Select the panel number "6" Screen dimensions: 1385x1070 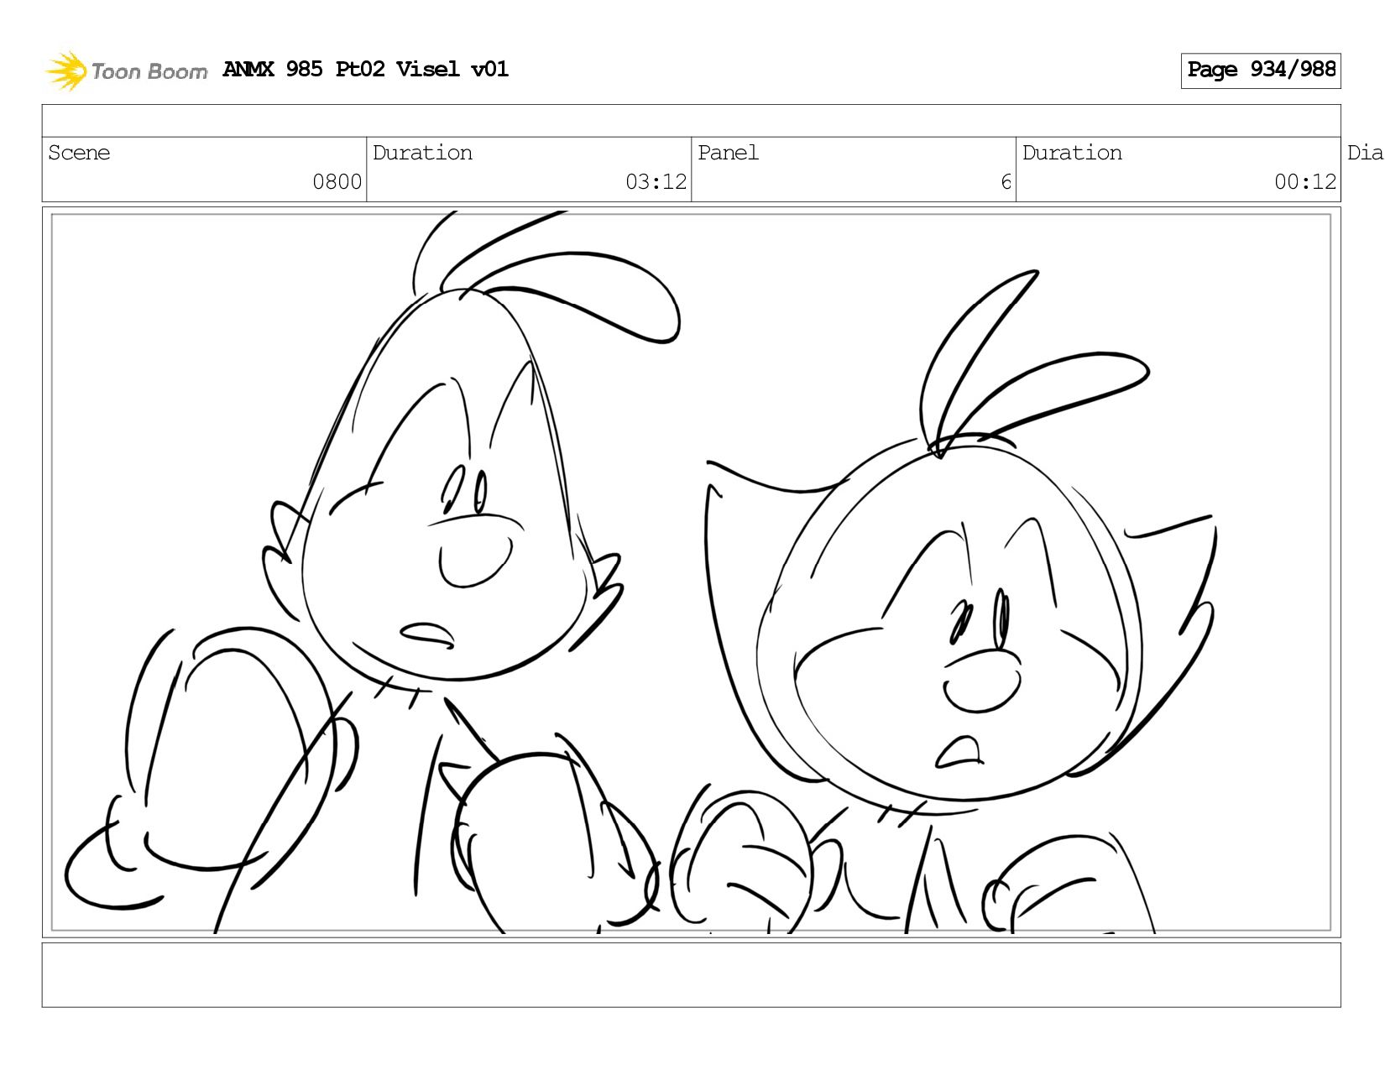[x=1006, y=182]
